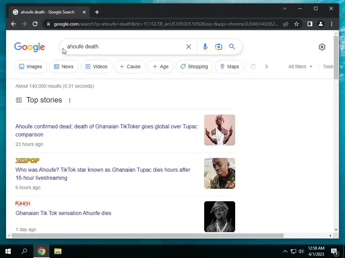Open the volume speaker tray icon
The height and width of the screenshot is (258, 345).
tap(301, 251)
